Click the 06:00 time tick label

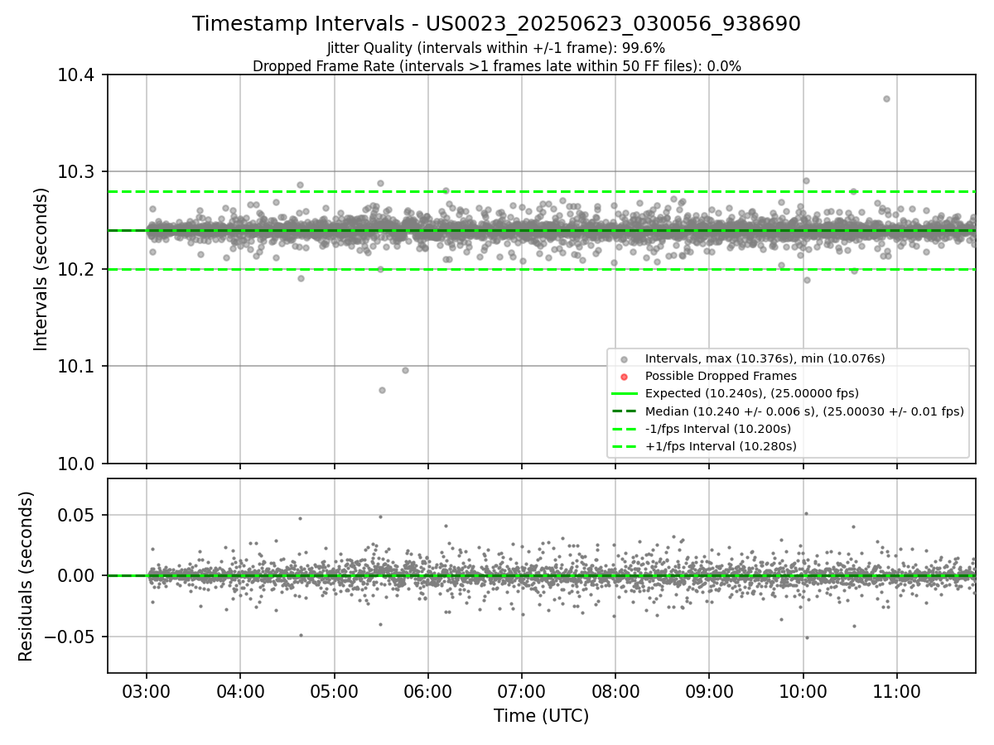(x=428, y=691)
